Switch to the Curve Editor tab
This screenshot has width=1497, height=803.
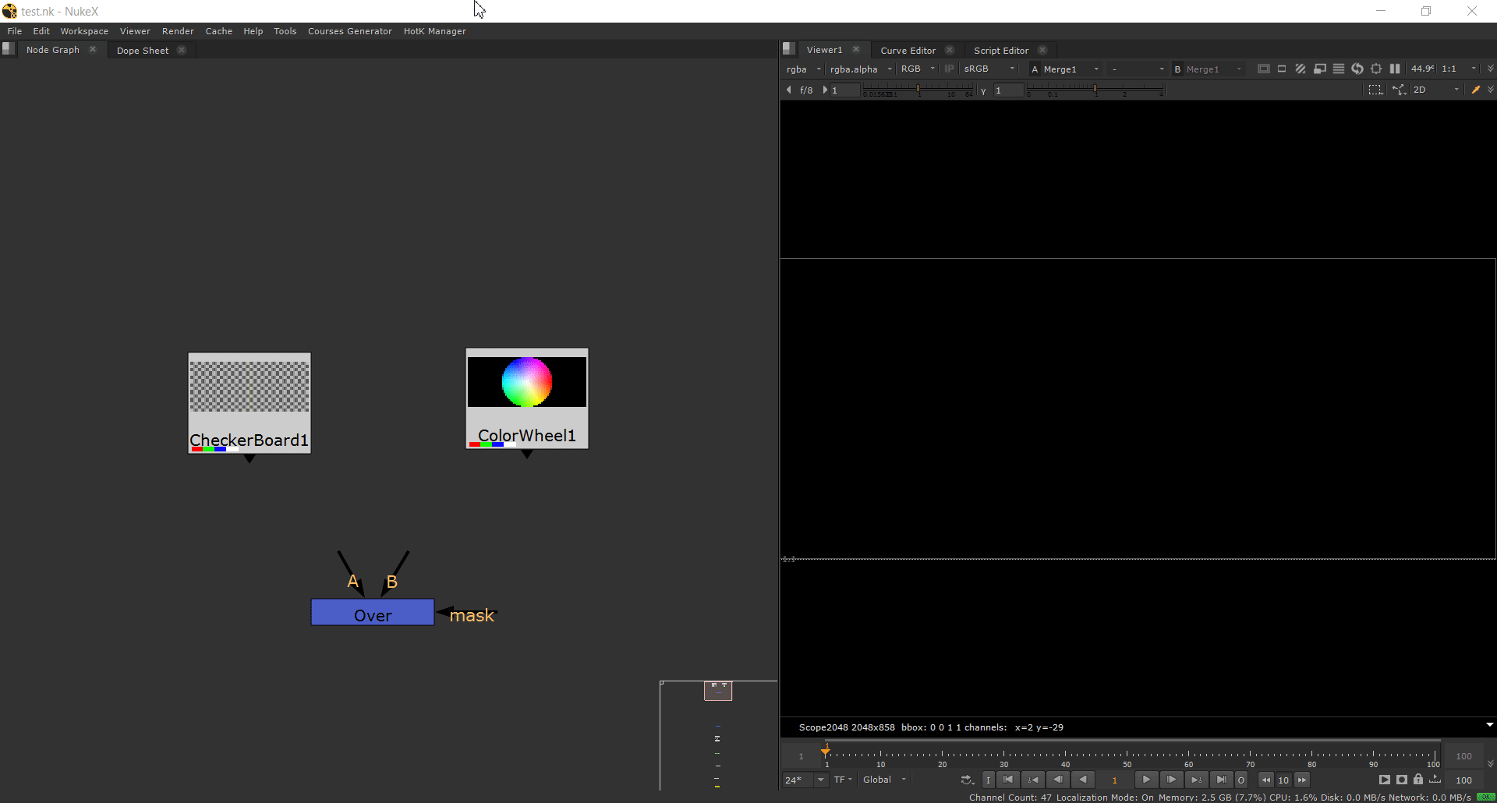[908, 50]
